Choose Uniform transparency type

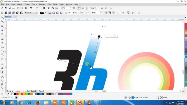(6, 13)
